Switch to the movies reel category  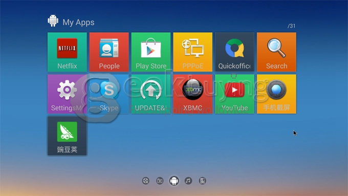click(x=145, y=181)
